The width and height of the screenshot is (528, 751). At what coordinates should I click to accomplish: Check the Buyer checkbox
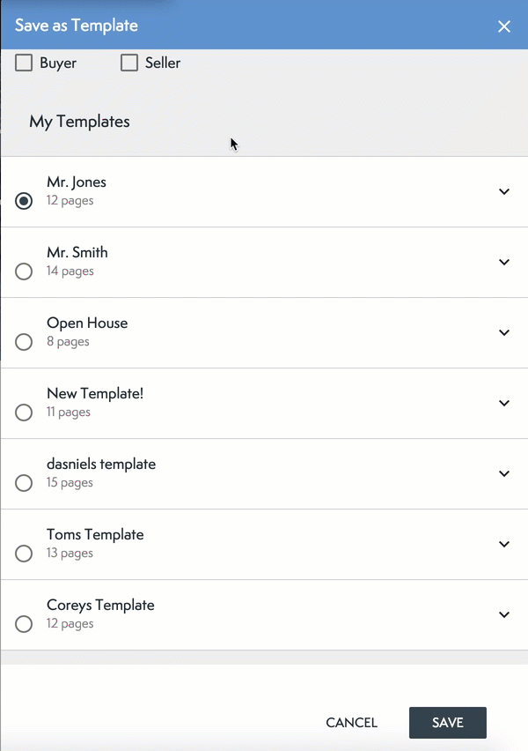[x=25, y=63]
